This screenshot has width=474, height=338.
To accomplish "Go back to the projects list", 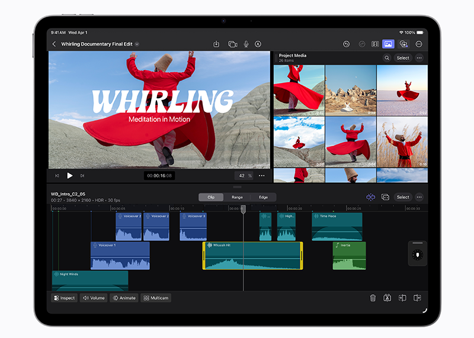I will [x=55, y=44].
